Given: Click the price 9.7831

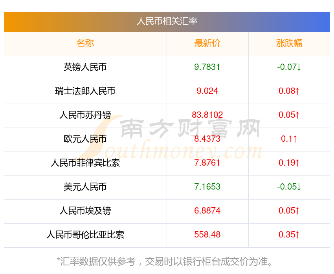Looking at the screenshot, I should (x=207, y=67).
